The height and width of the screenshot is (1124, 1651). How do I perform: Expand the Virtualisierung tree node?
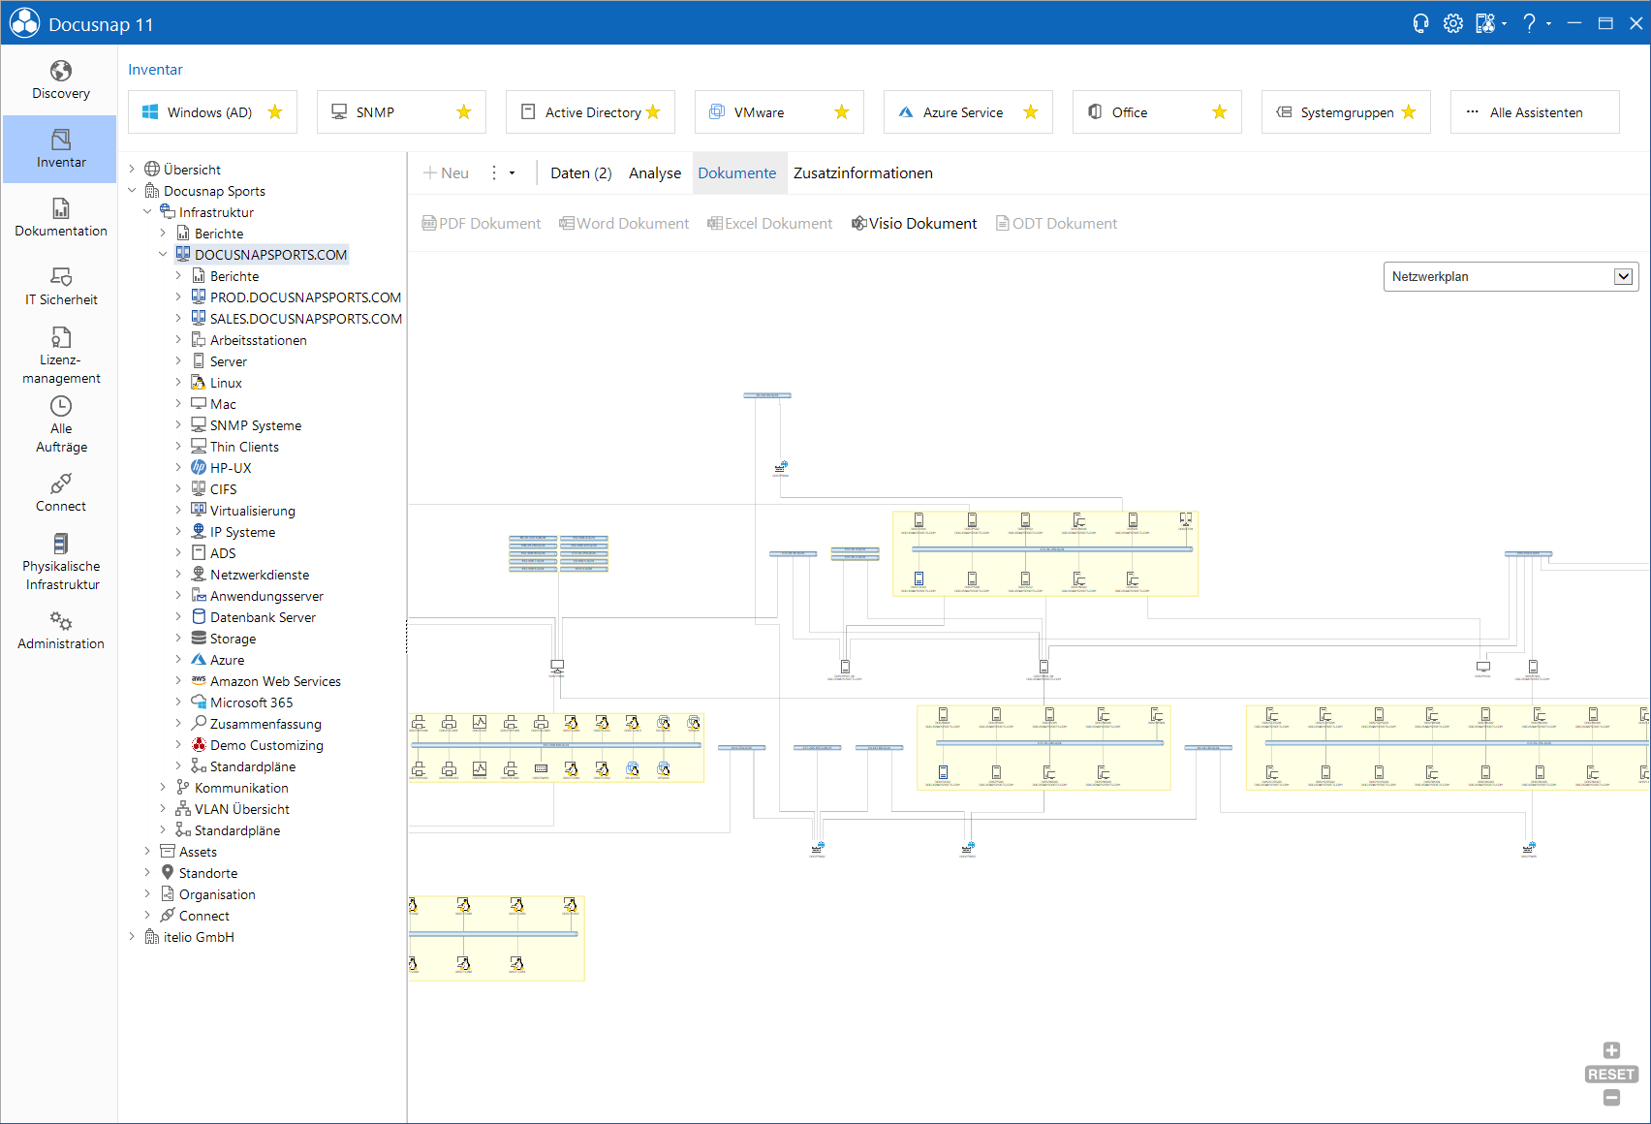point(178,511)
